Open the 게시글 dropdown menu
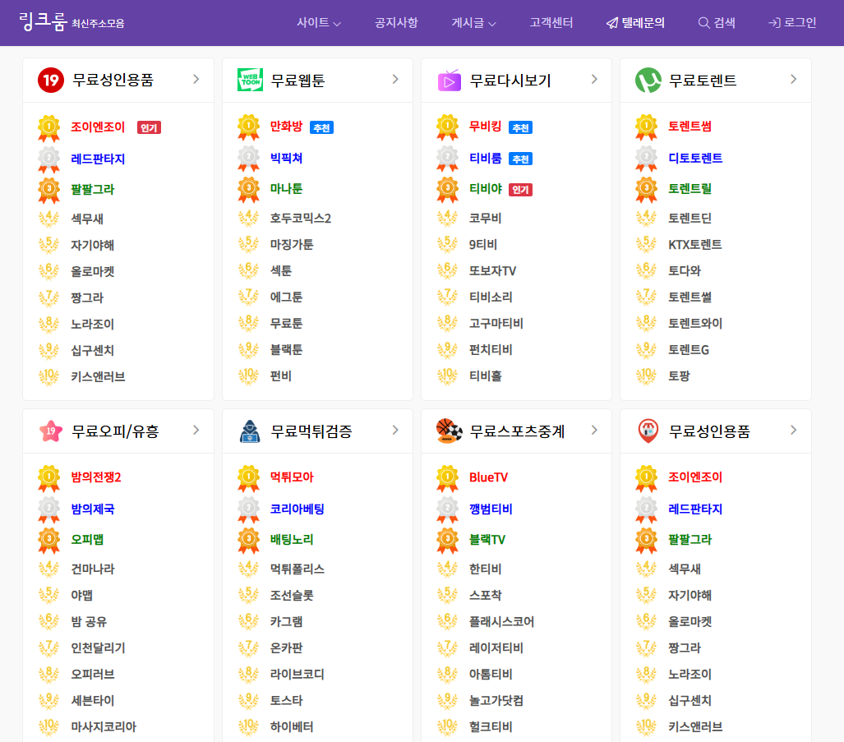The image size is (844, 742). (473, 23)
